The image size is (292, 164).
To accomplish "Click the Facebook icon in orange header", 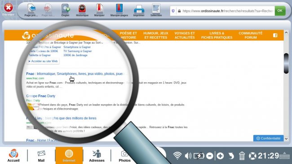I will 275,35.
